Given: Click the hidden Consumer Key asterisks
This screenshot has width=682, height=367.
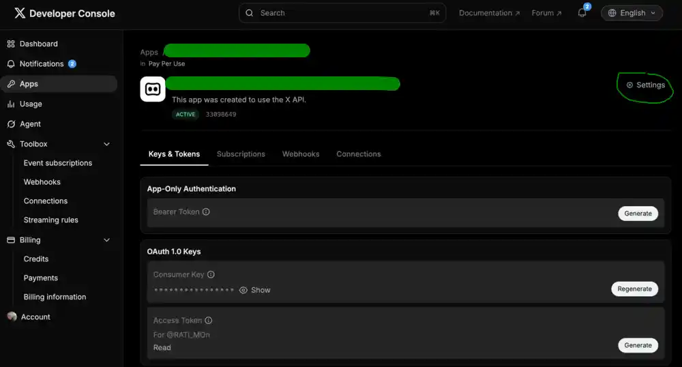Looking at the screenshot, I should coord(194,290).
